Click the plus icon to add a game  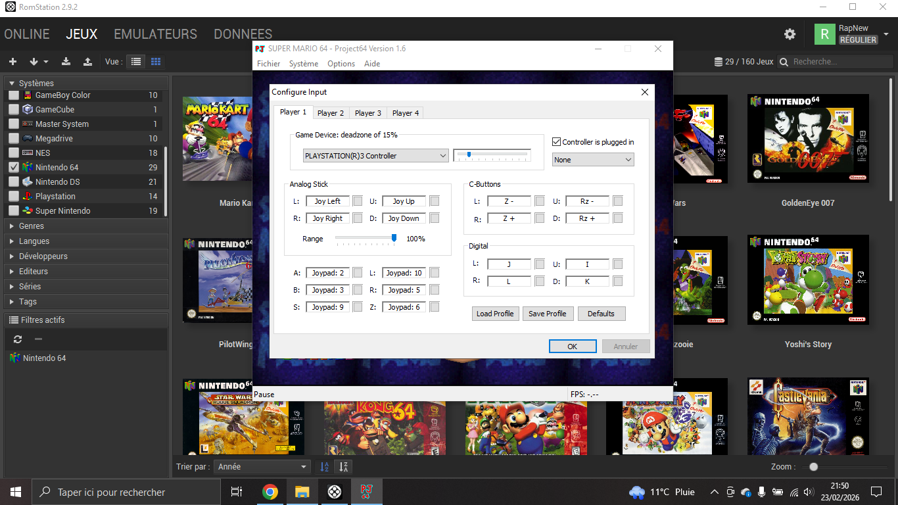click(x=12, y=62)
